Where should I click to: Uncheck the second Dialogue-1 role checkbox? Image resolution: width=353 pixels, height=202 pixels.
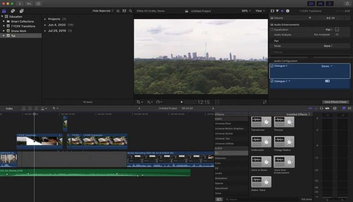tap(272, 81)
